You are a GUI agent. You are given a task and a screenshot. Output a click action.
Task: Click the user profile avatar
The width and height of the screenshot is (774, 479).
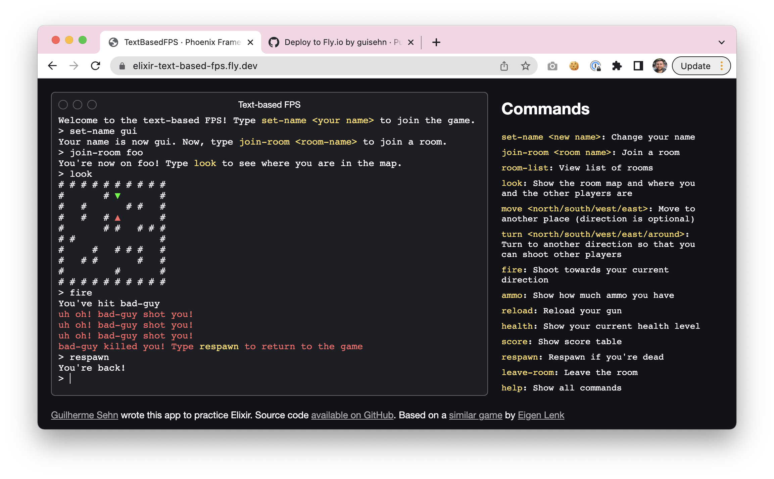click(x=659, y=66)
